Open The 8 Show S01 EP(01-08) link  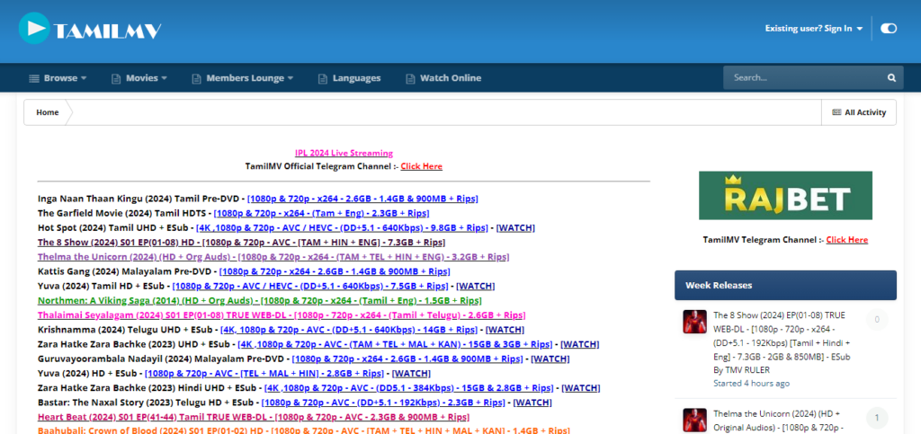tap(241, 243)
